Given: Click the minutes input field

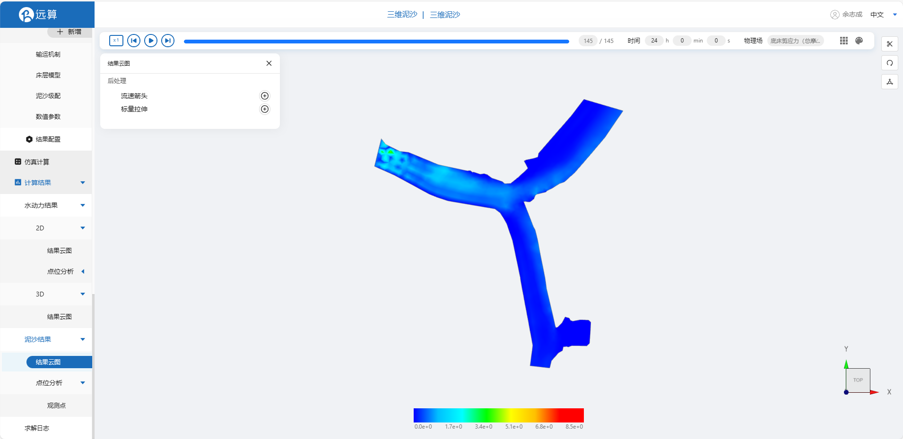Looking at the screenshot, I should [x=682, y=41].
